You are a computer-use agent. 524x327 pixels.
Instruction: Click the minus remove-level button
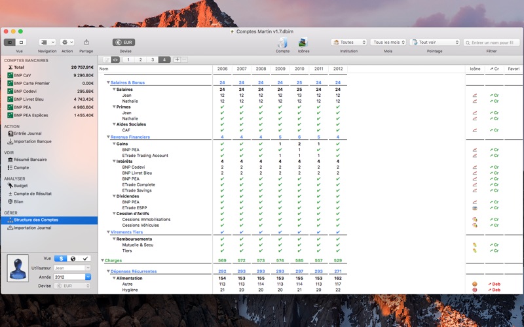(185, 60)
